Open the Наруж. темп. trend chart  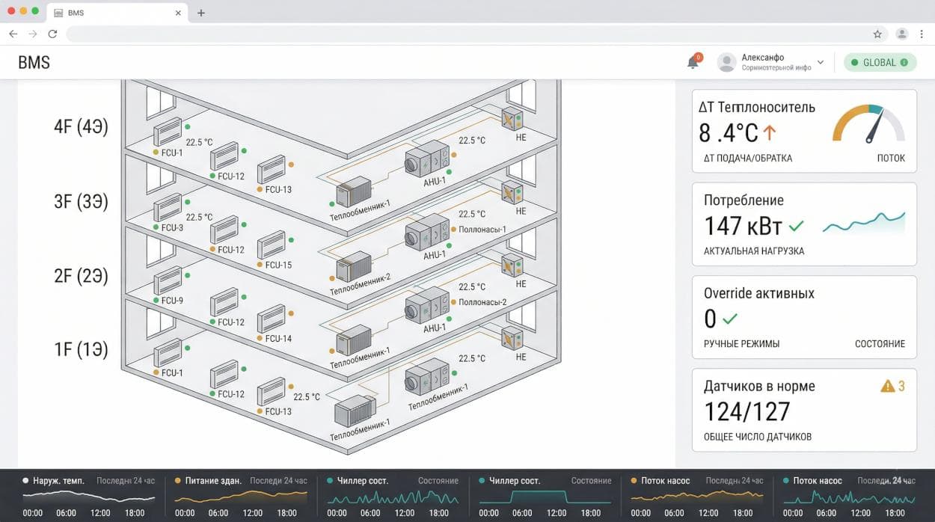[x=88, y=495]
